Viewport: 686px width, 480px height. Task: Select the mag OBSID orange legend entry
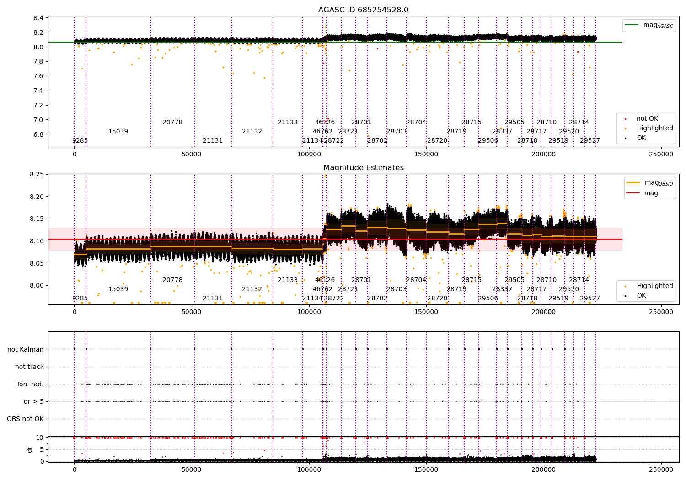(x=650, y=183)
